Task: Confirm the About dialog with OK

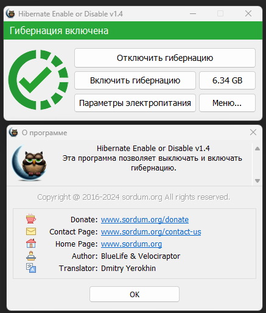Action: (135, 294)
